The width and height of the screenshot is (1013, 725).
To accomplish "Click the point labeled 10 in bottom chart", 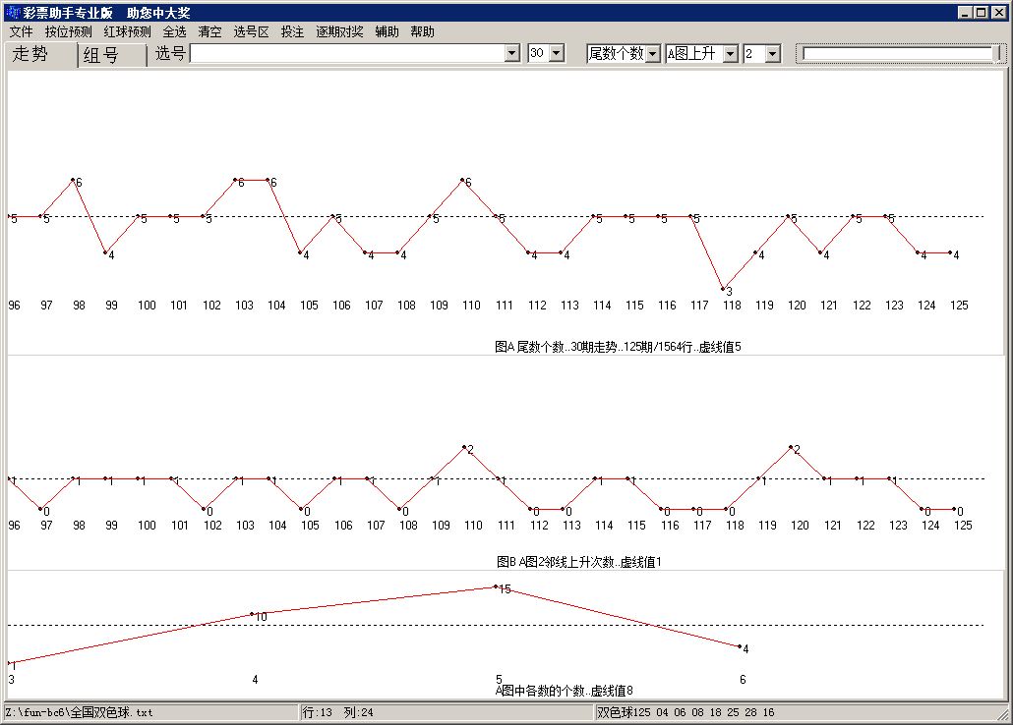I will pos(253,614).
